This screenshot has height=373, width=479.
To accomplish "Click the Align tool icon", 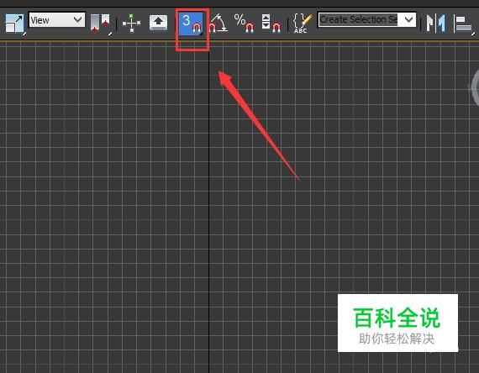I will (x=464, y=24).
